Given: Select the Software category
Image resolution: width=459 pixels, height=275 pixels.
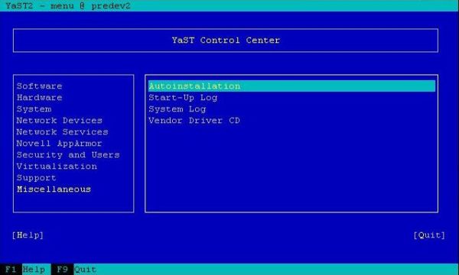Looking at the screenshot, I should coord(39,86).
